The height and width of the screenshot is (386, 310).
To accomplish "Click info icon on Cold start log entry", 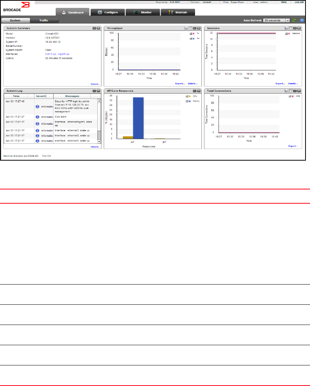I will [37, 117].
